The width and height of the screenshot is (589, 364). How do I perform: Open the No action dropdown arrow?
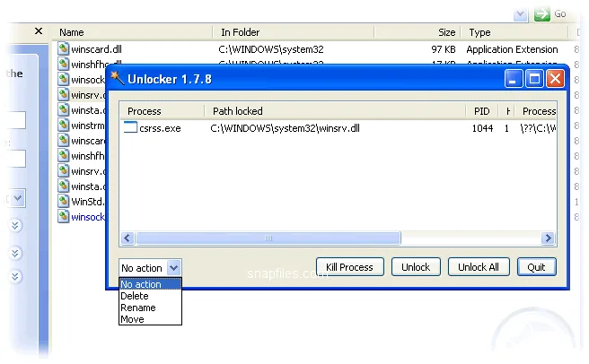point(173,268)
